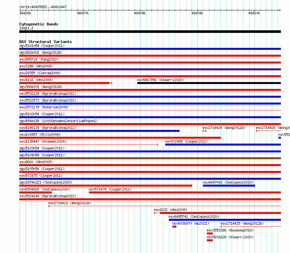The width and height of the screenshot is (290, 253).
Task: Click the nsv5931628 (Almarri2020) label
Action: coord(230,237)
